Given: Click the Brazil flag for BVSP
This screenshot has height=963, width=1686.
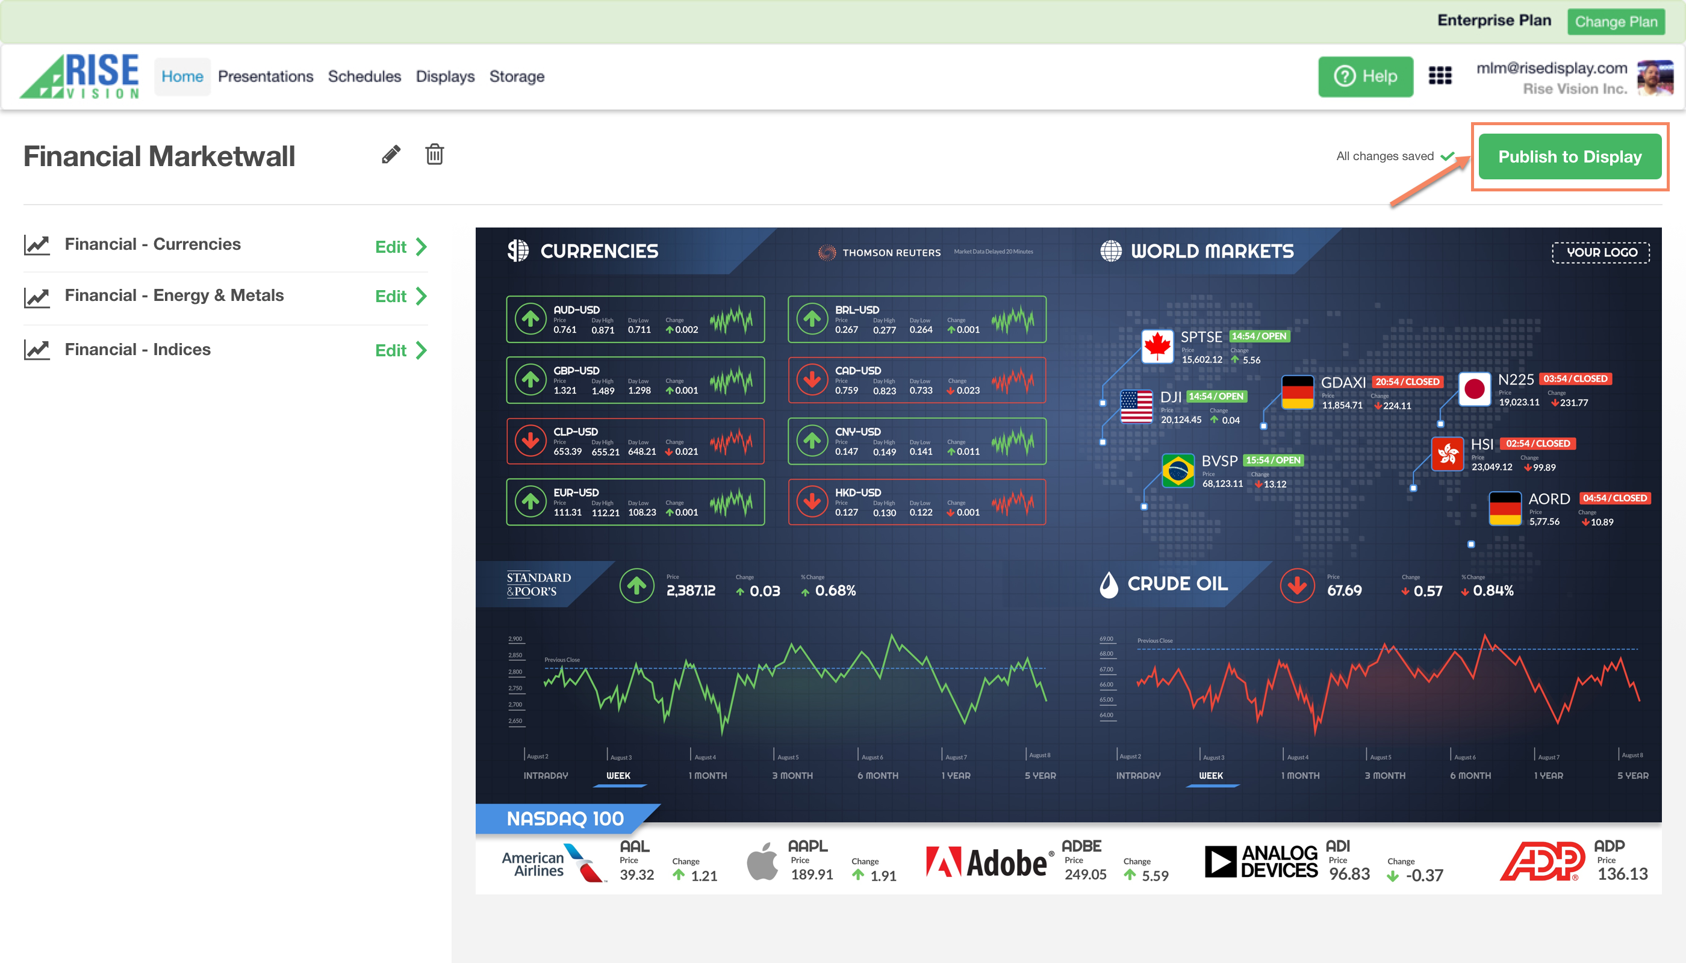Looking at the screenshot, I should pyautogui.click(x=1178, y=470).
